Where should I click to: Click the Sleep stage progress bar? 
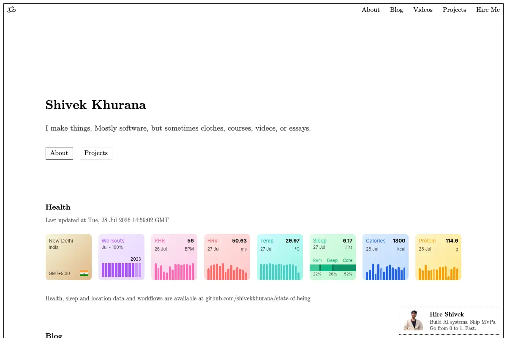click(x=333, y=268)
